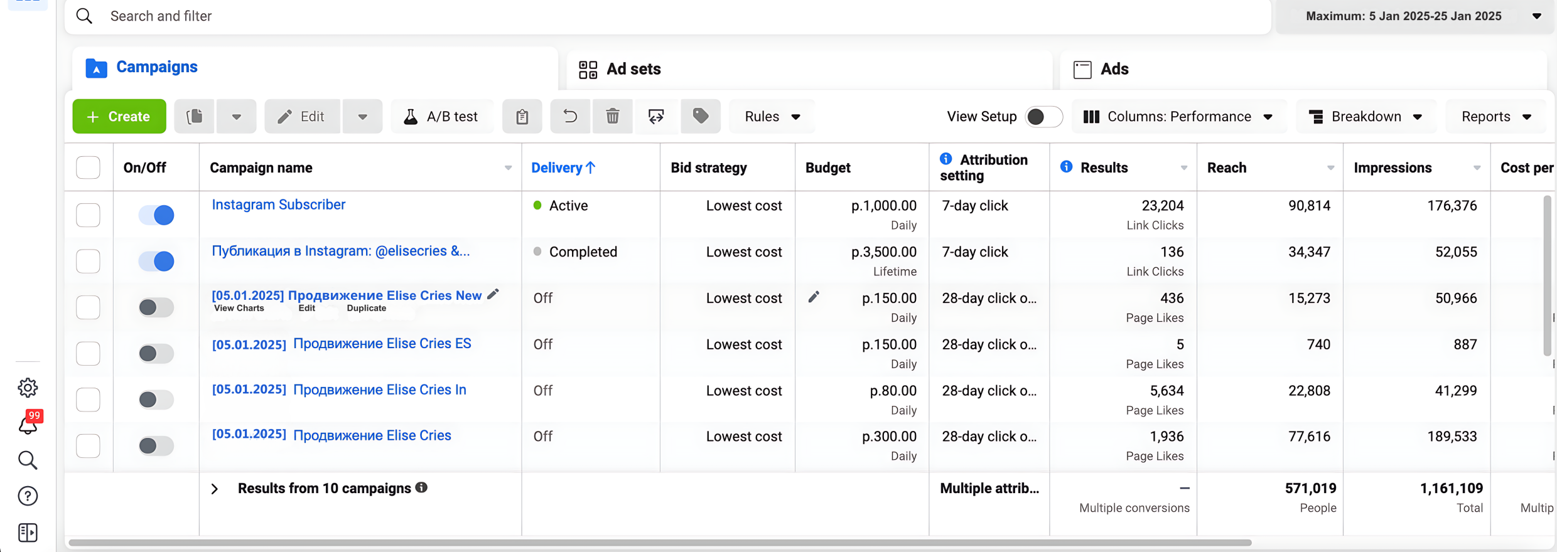Open the clipboard paste icon
This screenshot has height=552, width=1557.
pyautogui.click(x=522, y=117)
